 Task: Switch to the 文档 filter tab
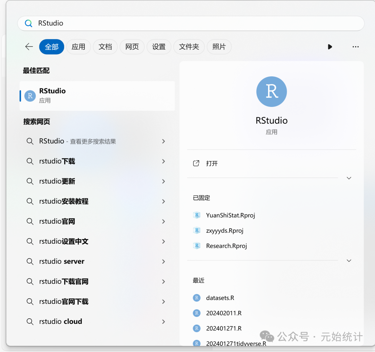[x=105, y=47]
